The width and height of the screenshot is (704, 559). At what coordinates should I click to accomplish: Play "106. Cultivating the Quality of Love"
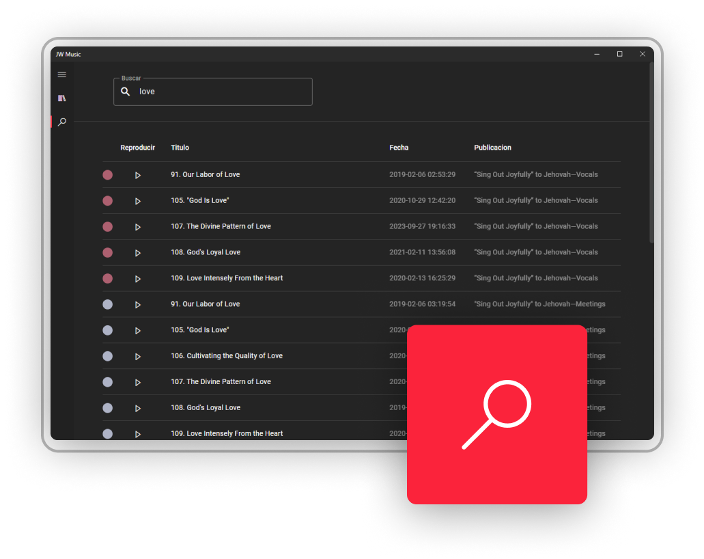click(137, 357)
